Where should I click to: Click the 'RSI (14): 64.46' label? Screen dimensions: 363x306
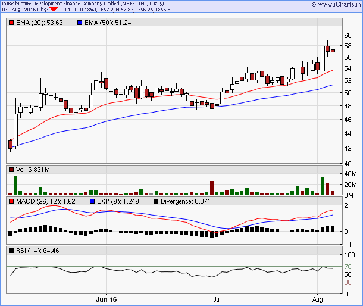click(x=37, y=251)
